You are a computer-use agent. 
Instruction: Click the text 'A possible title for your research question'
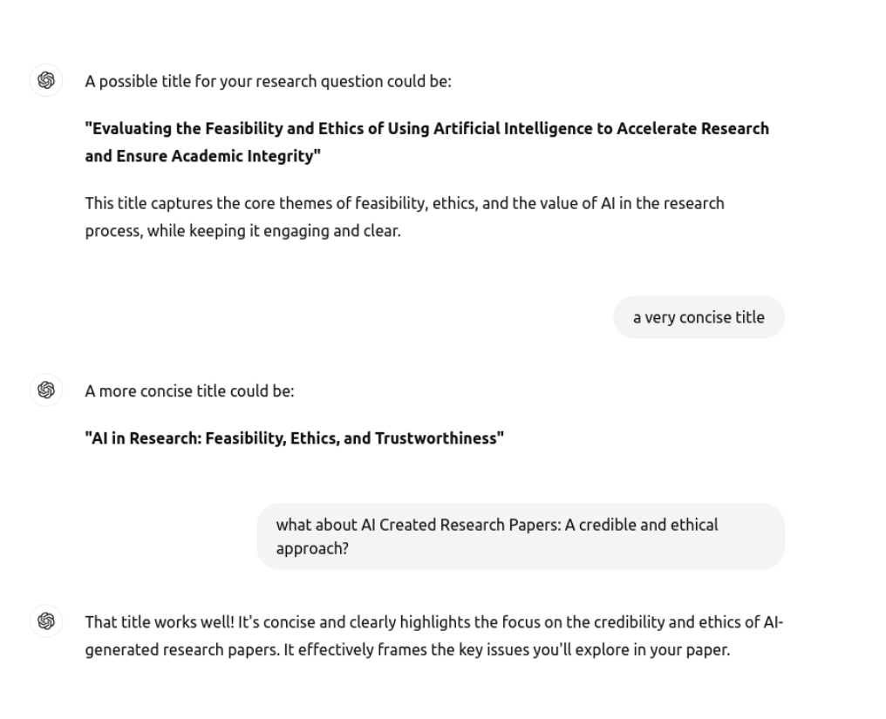click(268, 82)
